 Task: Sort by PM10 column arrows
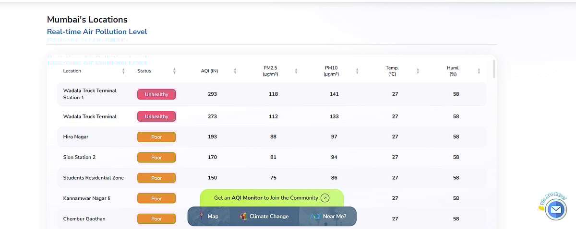tap(357, 71)
